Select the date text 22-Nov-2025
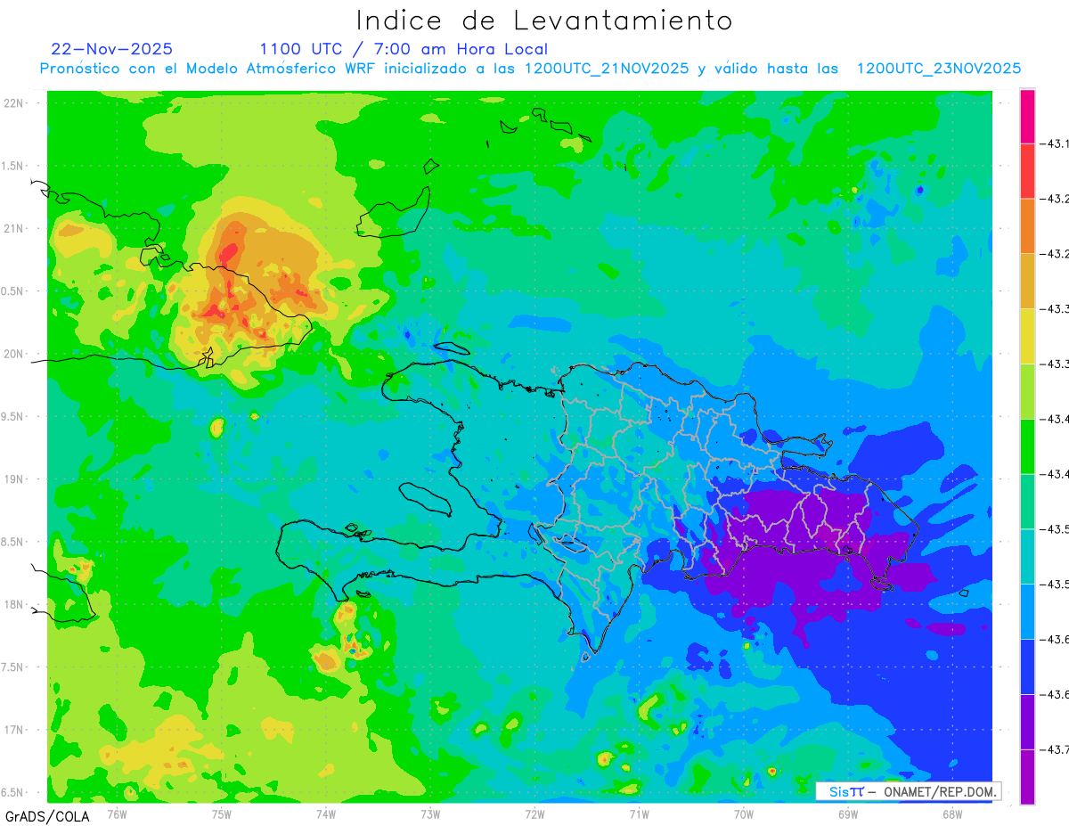This screenshot has width=1069, height=826. pyautogui.click(x=112, y=49)
